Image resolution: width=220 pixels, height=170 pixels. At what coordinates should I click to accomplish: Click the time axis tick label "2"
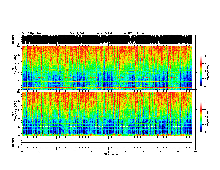tap(57, 152)
